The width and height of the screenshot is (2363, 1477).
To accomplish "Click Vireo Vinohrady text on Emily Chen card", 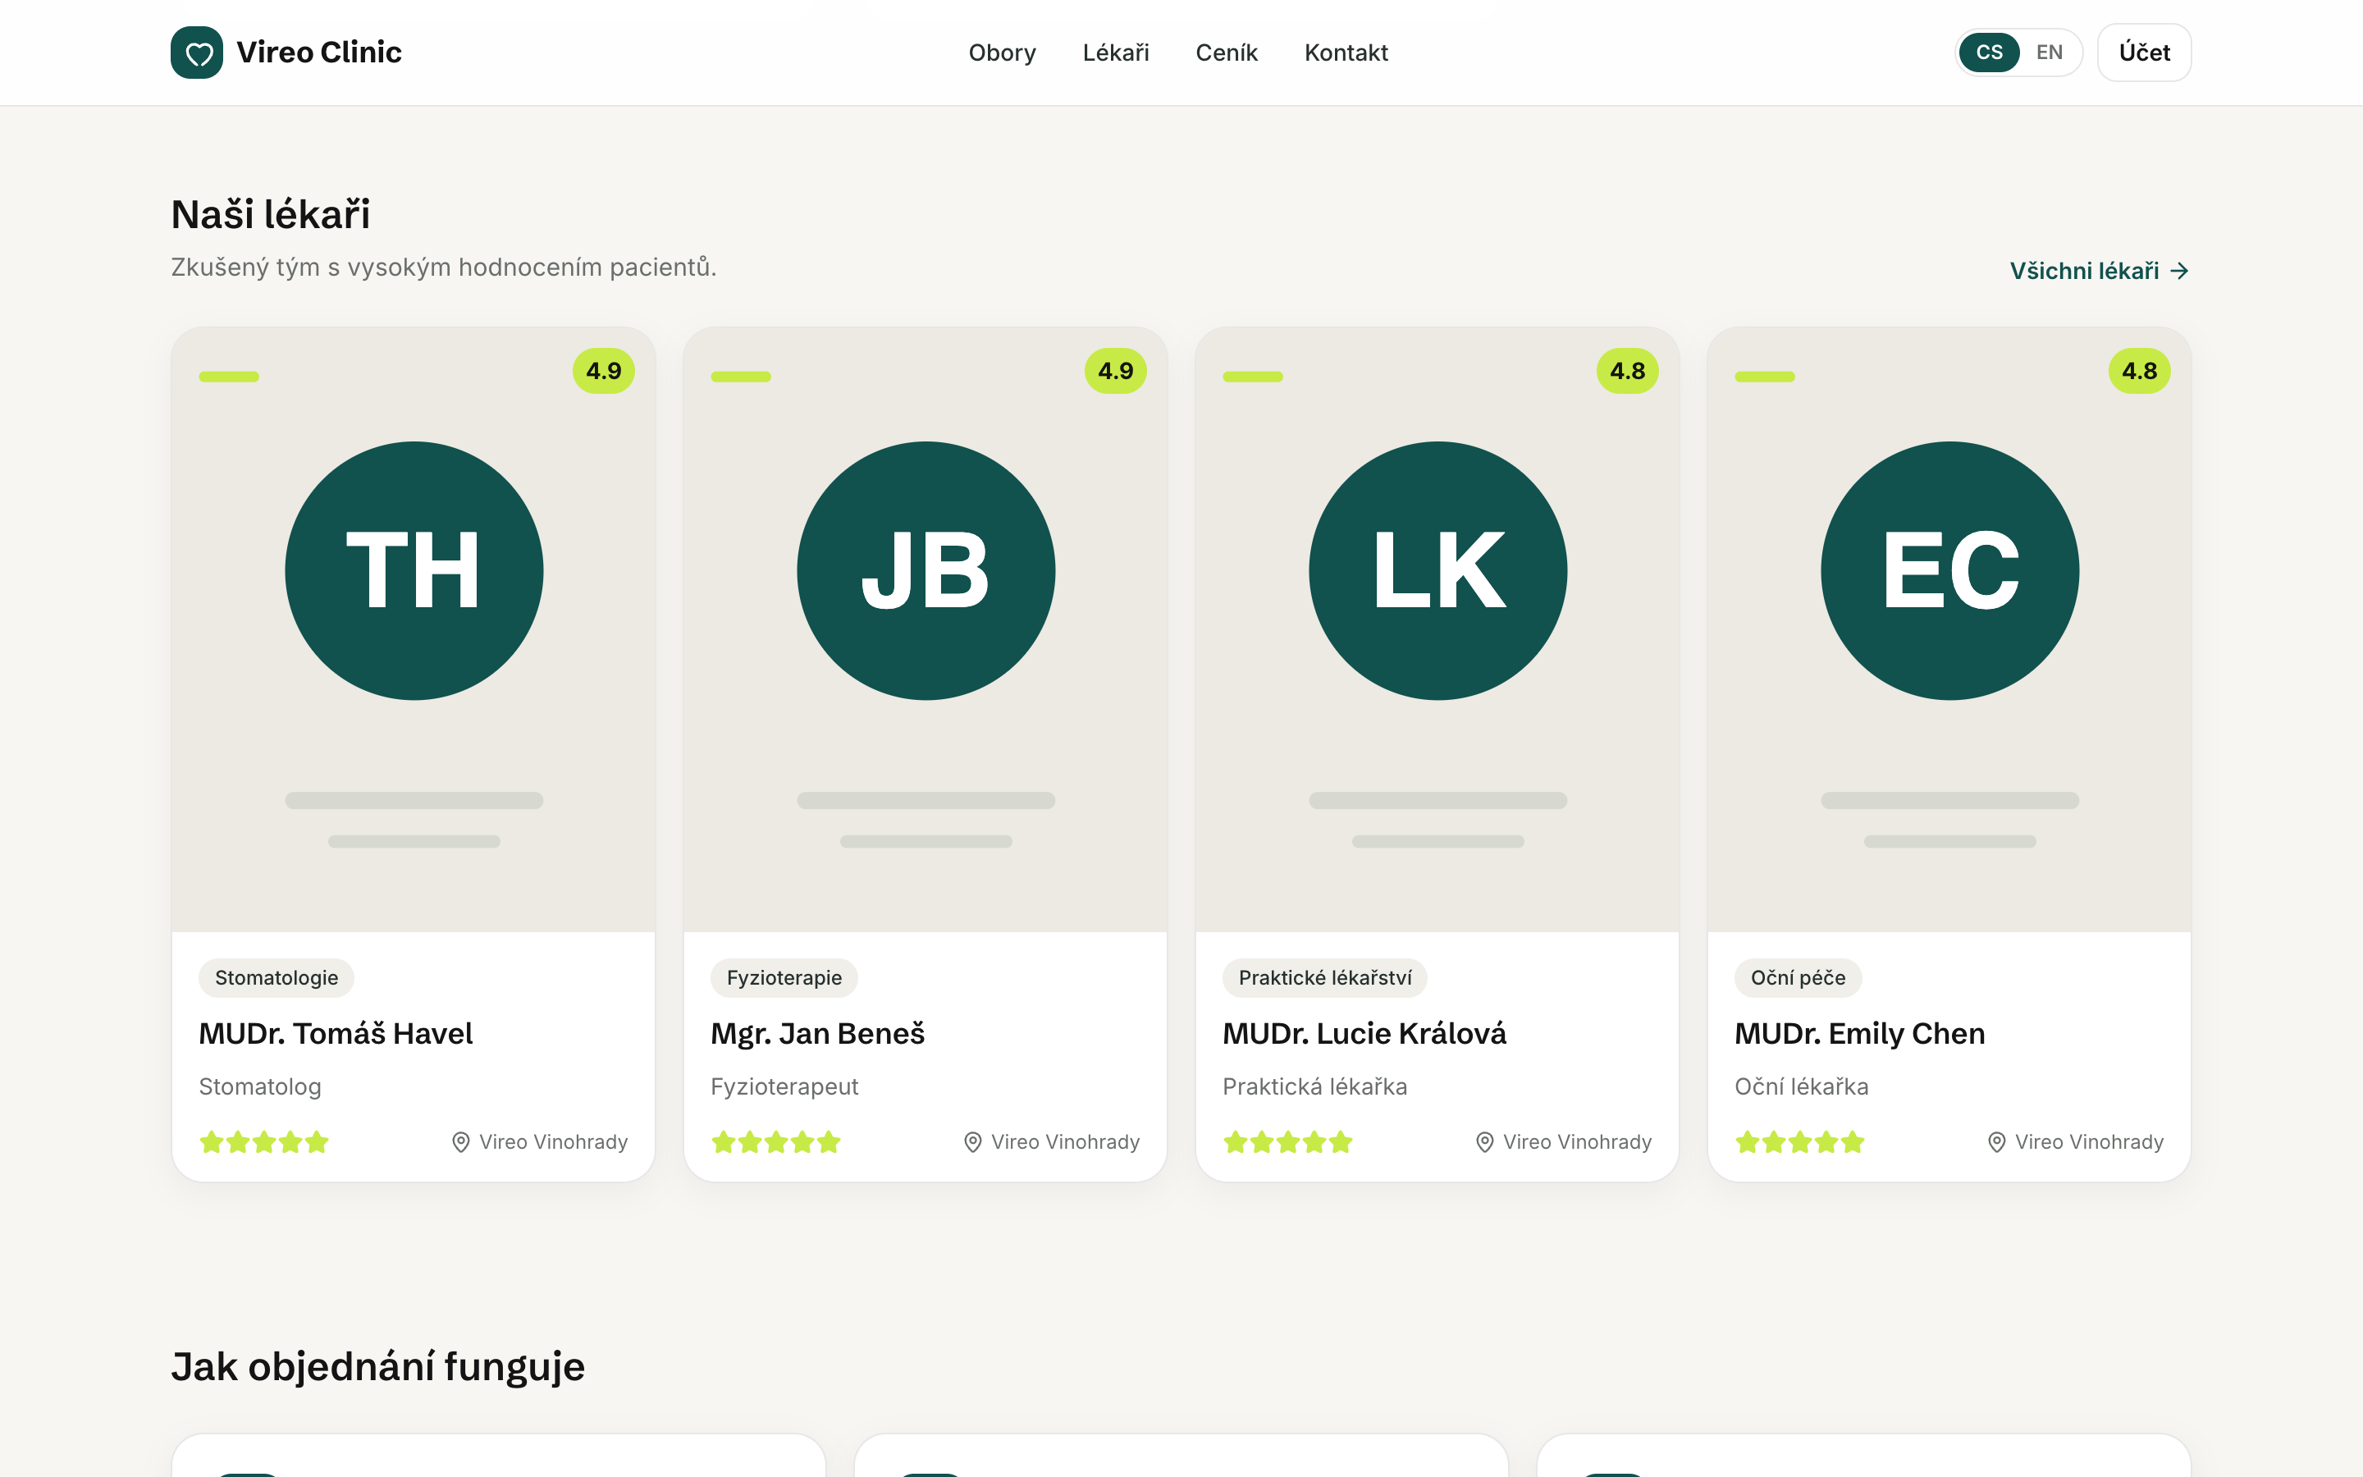I will [x=2090, y=1142].
